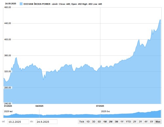The height and width of the screenshot is (127, 164).
Task: Click the 'od' start date field
Action: 18,122
